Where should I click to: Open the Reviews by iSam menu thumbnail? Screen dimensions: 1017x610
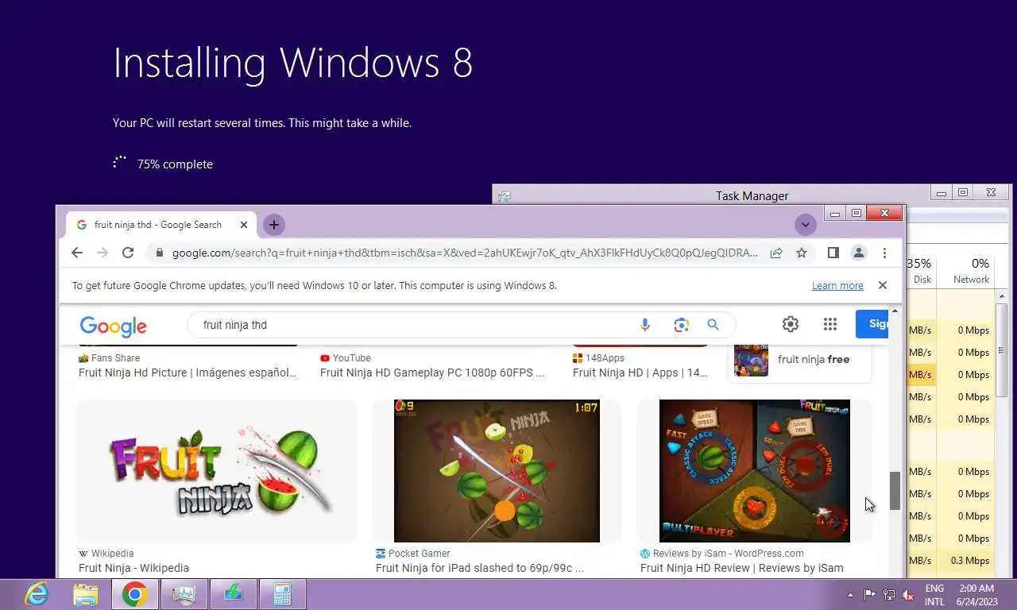point(755,471)
